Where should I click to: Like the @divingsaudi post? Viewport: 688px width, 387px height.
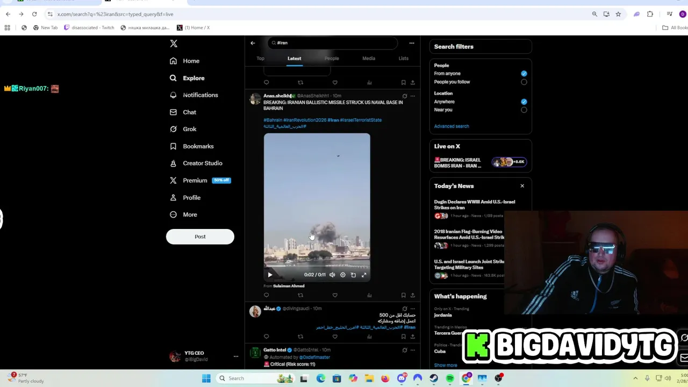click(x=335, y=336)
